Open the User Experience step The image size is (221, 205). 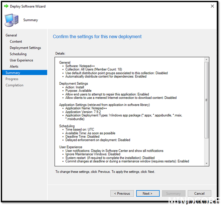21,60
